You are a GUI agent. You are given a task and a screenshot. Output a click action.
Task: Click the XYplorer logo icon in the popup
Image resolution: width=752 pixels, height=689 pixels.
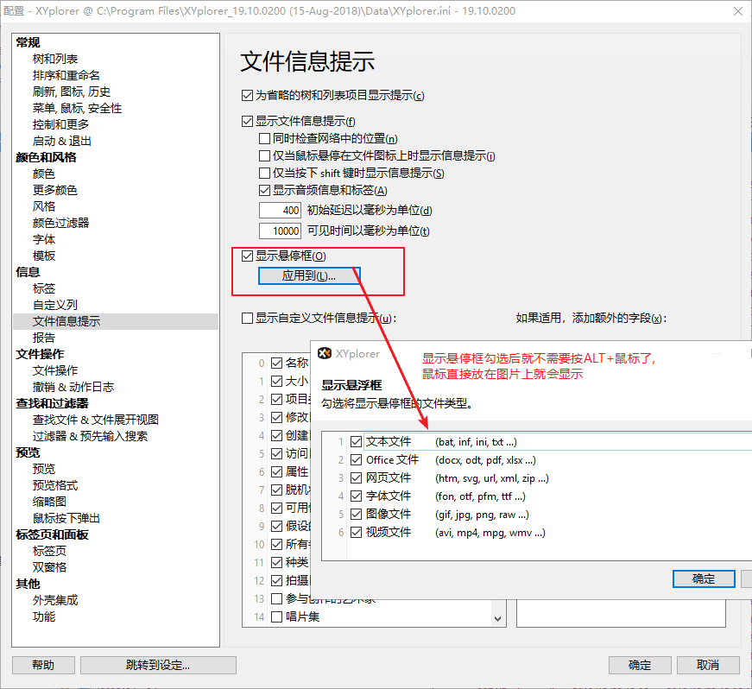pyautogui.click(x=325, y=353)
